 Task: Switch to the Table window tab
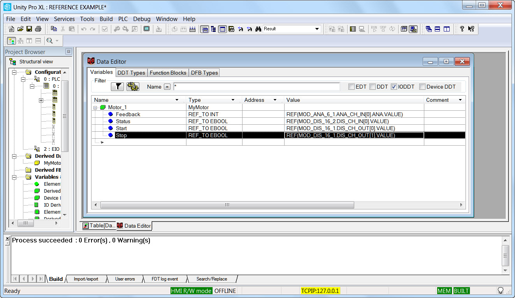pyautogui.click(x=99, y=225)
